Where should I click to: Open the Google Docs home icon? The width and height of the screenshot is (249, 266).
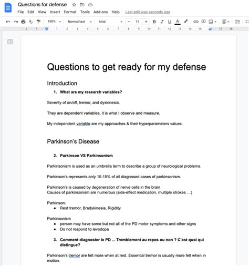coord(8,8)
